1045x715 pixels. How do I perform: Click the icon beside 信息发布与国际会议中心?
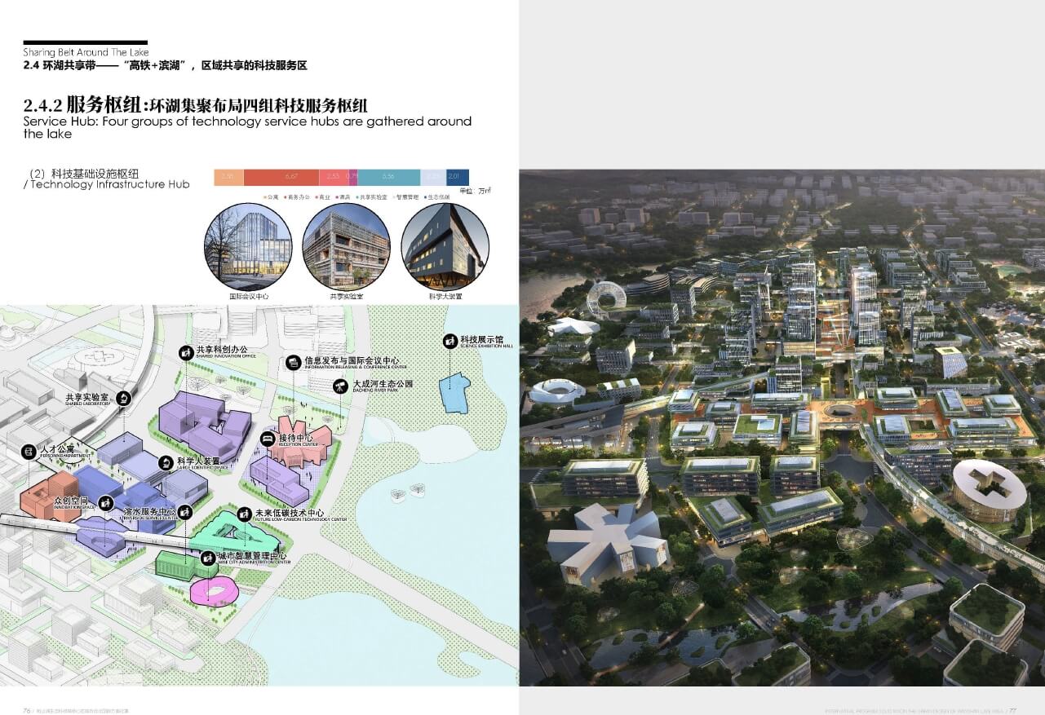tap(294, 362)
